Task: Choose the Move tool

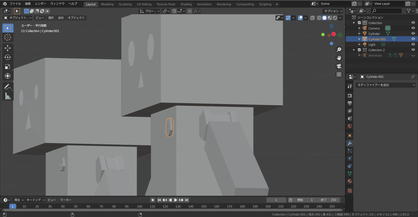Action: (8, 48)
